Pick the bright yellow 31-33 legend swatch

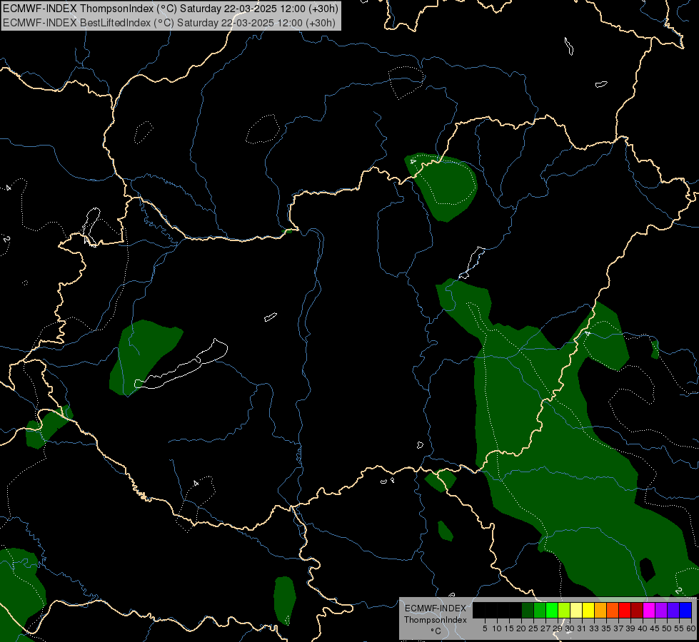pyautogui.click(x=588, y=610)
